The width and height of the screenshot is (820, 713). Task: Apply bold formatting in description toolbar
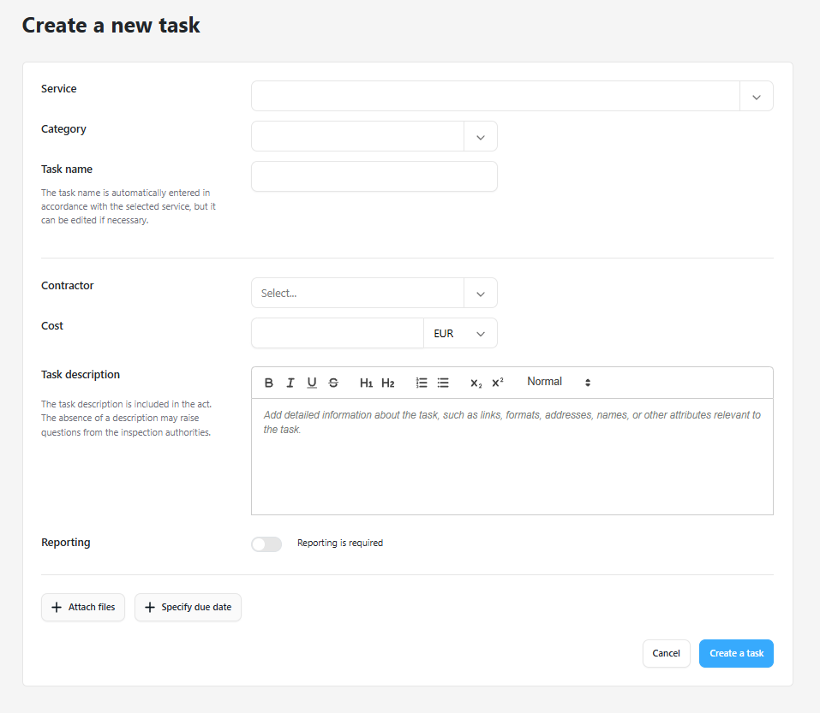point(269,383)
